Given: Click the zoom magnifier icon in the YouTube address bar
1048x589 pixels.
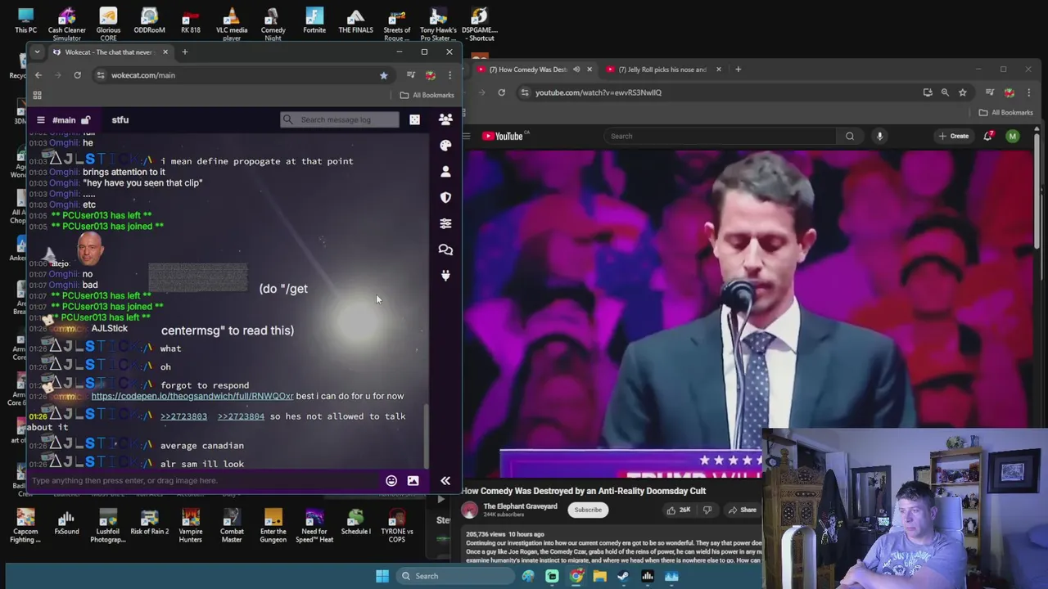Looking at the screenshot, I should tap(945, 92).
